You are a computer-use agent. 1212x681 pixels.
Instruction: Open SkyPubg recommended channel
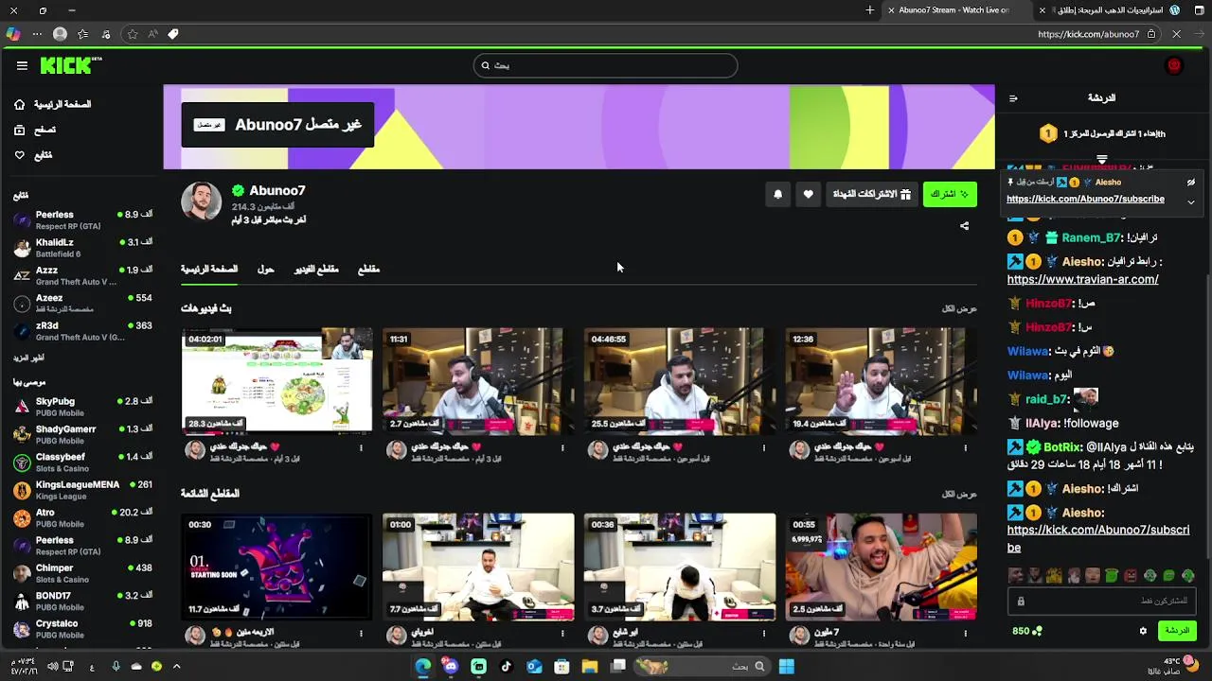pos(82,407)
